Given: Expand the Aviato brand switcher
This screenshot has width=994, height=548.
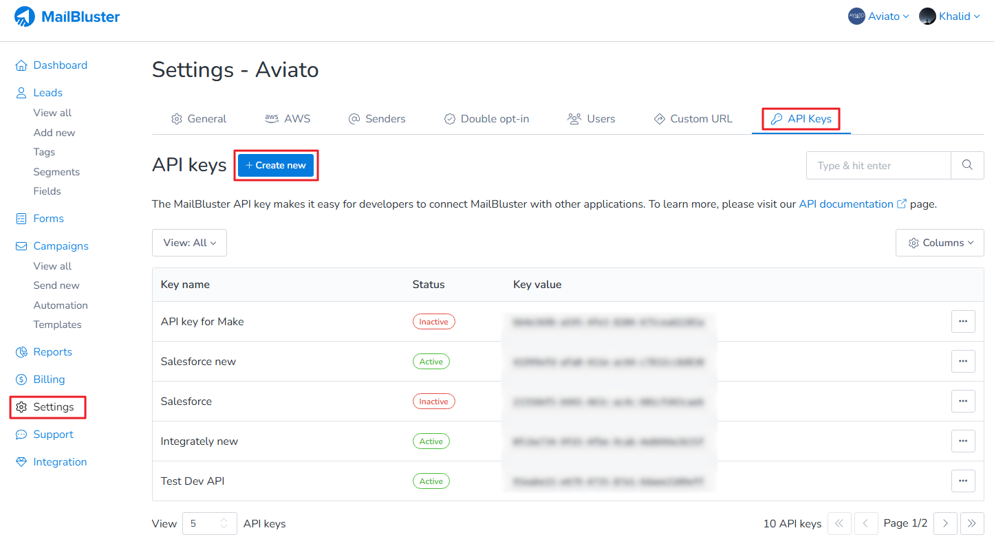Looking at the screenshot, I should pos(878,17).
